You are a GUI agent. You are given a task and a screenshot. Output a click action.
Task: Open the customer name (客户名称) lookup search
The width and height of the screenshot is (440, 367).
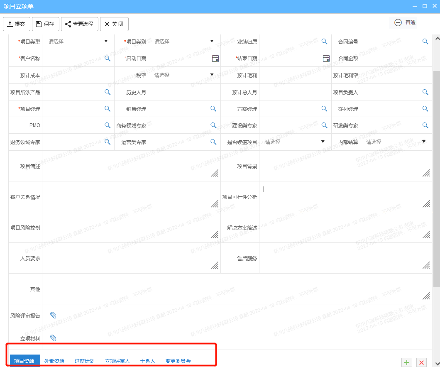coord(108,58)
